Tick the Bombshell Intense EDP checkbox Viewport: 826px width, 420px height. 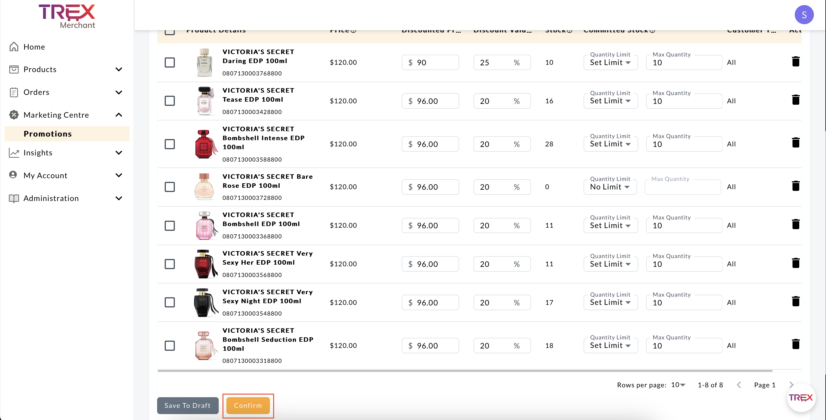pos(170,144)
